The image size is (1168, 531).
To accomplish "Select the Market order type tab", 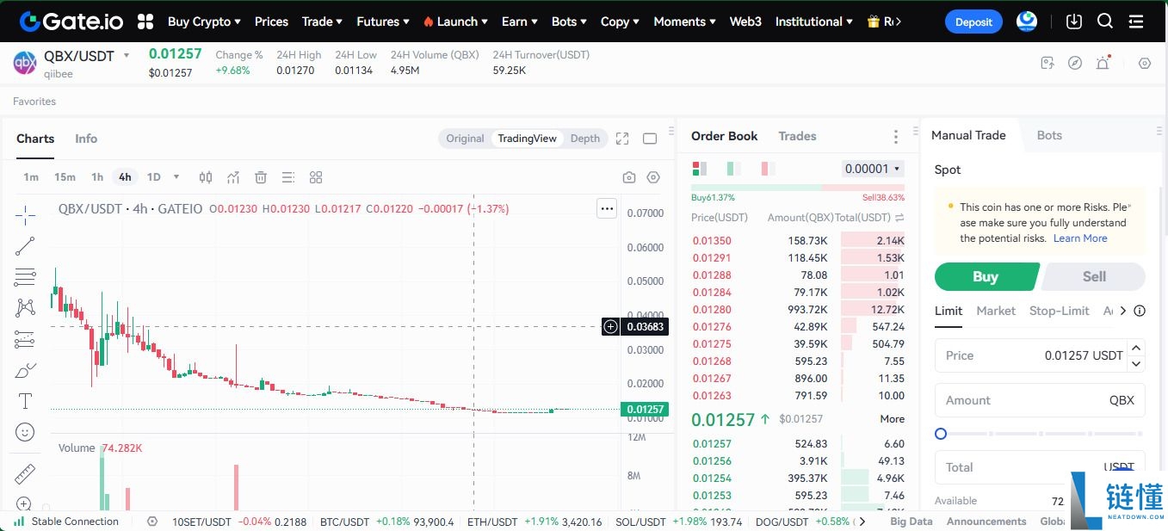I will [996, 311].
